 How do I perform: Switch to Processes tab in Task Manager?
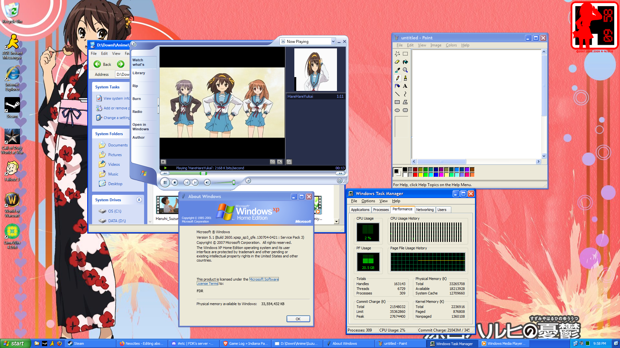pos(381,210)
